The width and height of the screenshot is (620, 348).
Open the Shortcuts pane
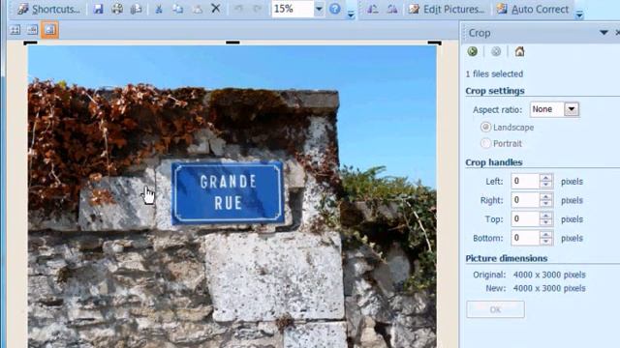coord(48,9)
